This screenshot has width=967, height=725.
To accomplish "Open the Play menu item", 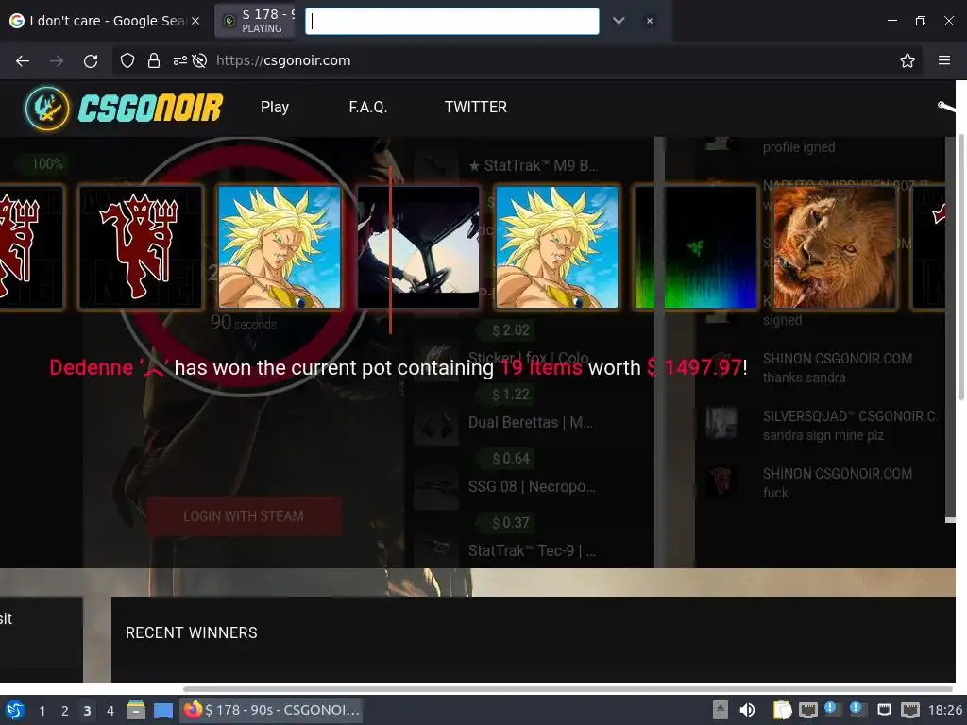I will pyautogui.click(x=275, y=108).
